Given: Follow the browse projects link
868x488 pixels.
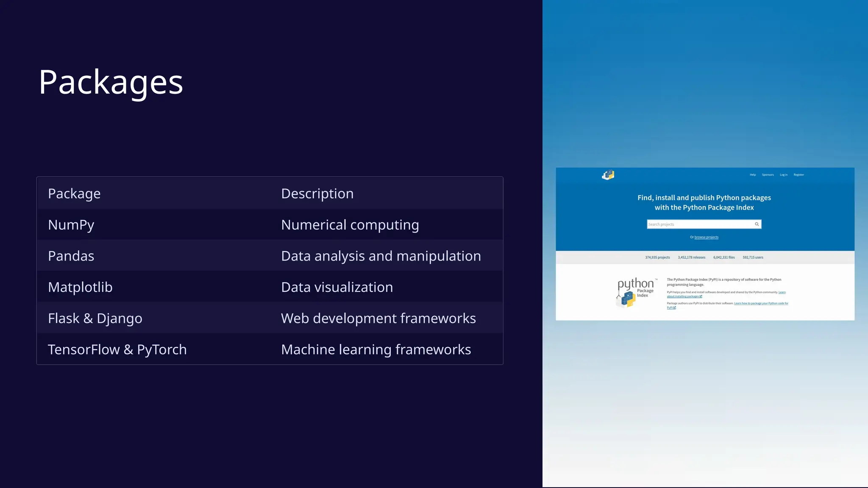Looking at the screenshot, I should pos(706,237).
